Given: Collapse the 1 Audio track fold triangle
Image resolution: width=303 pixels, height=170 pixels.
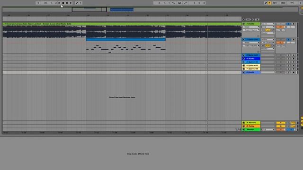Looking at the screenshot, I should click(x=244, y=24).
